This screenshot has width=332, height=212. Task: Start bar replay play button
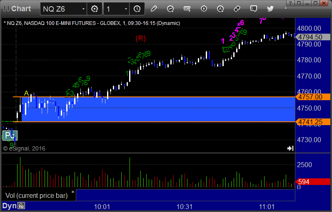click(204, 9)
